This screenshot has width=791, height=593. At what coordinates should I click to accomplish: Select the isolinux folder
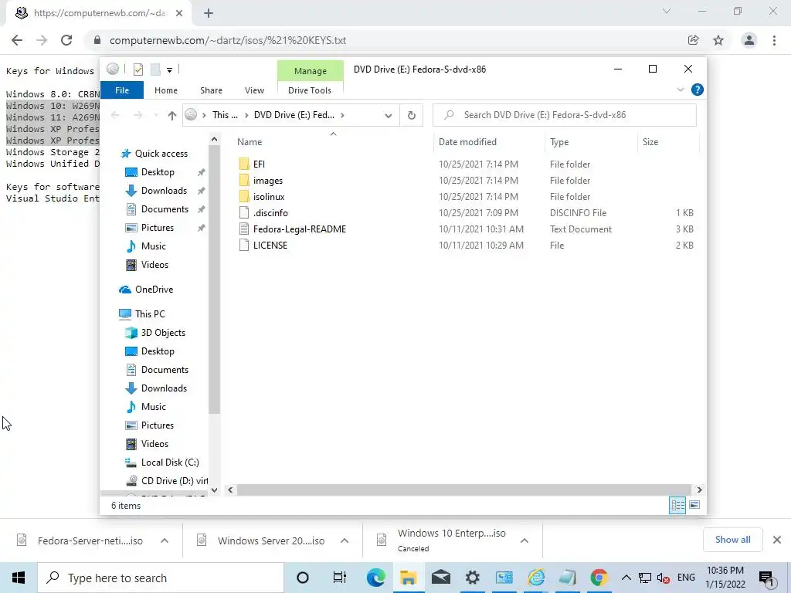[x=269, y=197]
